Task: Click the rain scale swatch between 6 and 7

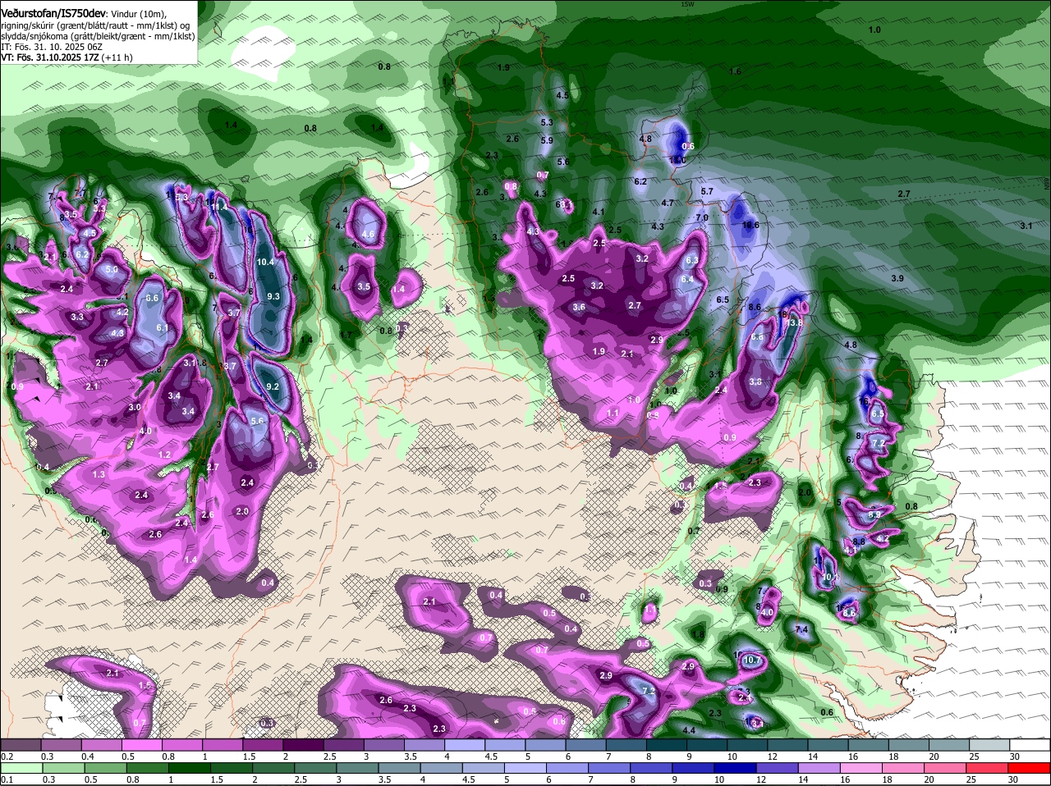Action: 567,767
